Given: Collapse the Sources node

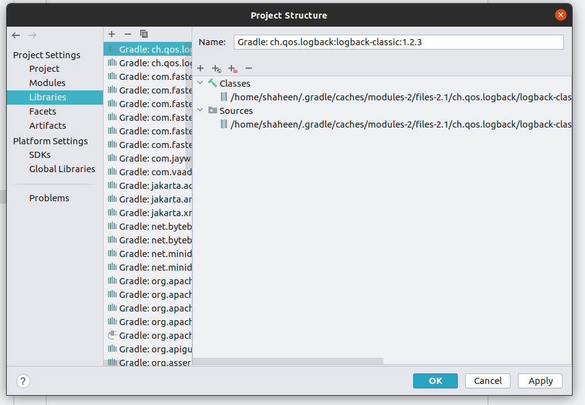Looking at the screenshot, I should [x=200, y=110].
